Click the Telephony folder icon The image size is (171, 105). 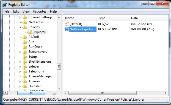pyautogui.click(x=25, y=71)
